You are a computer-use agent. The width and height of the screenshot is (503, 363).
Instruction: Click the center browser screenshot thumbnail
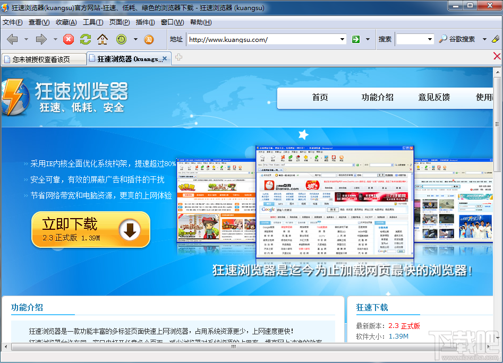click(335, 202)
